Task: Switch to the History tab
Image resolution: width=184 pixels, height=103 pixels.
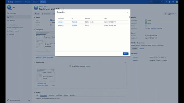Action: pyautogui.click(x=66, y=95)
